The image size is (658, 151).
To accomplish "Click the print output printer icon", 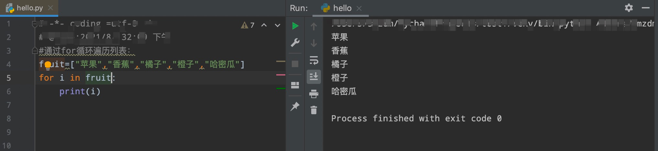I will pos(313,94).
